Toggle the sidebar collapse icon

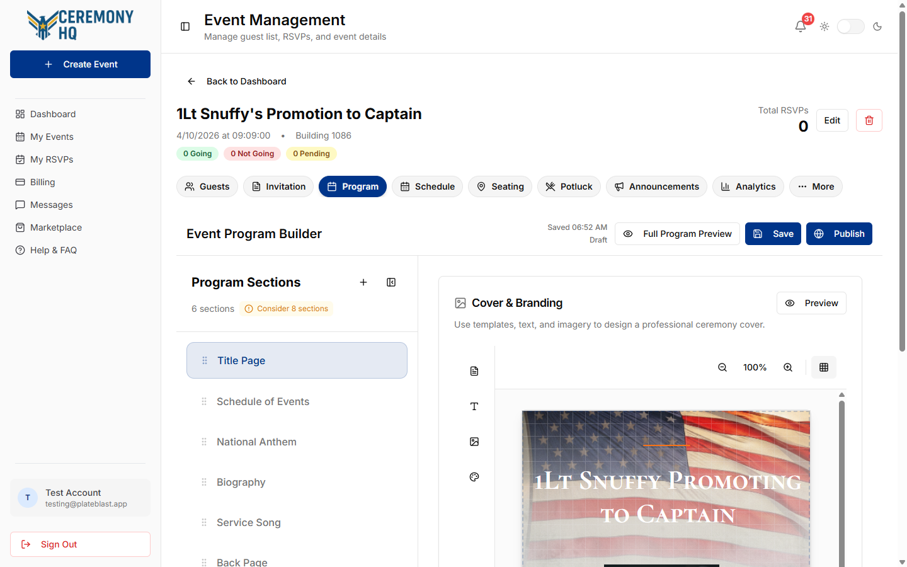185,26
